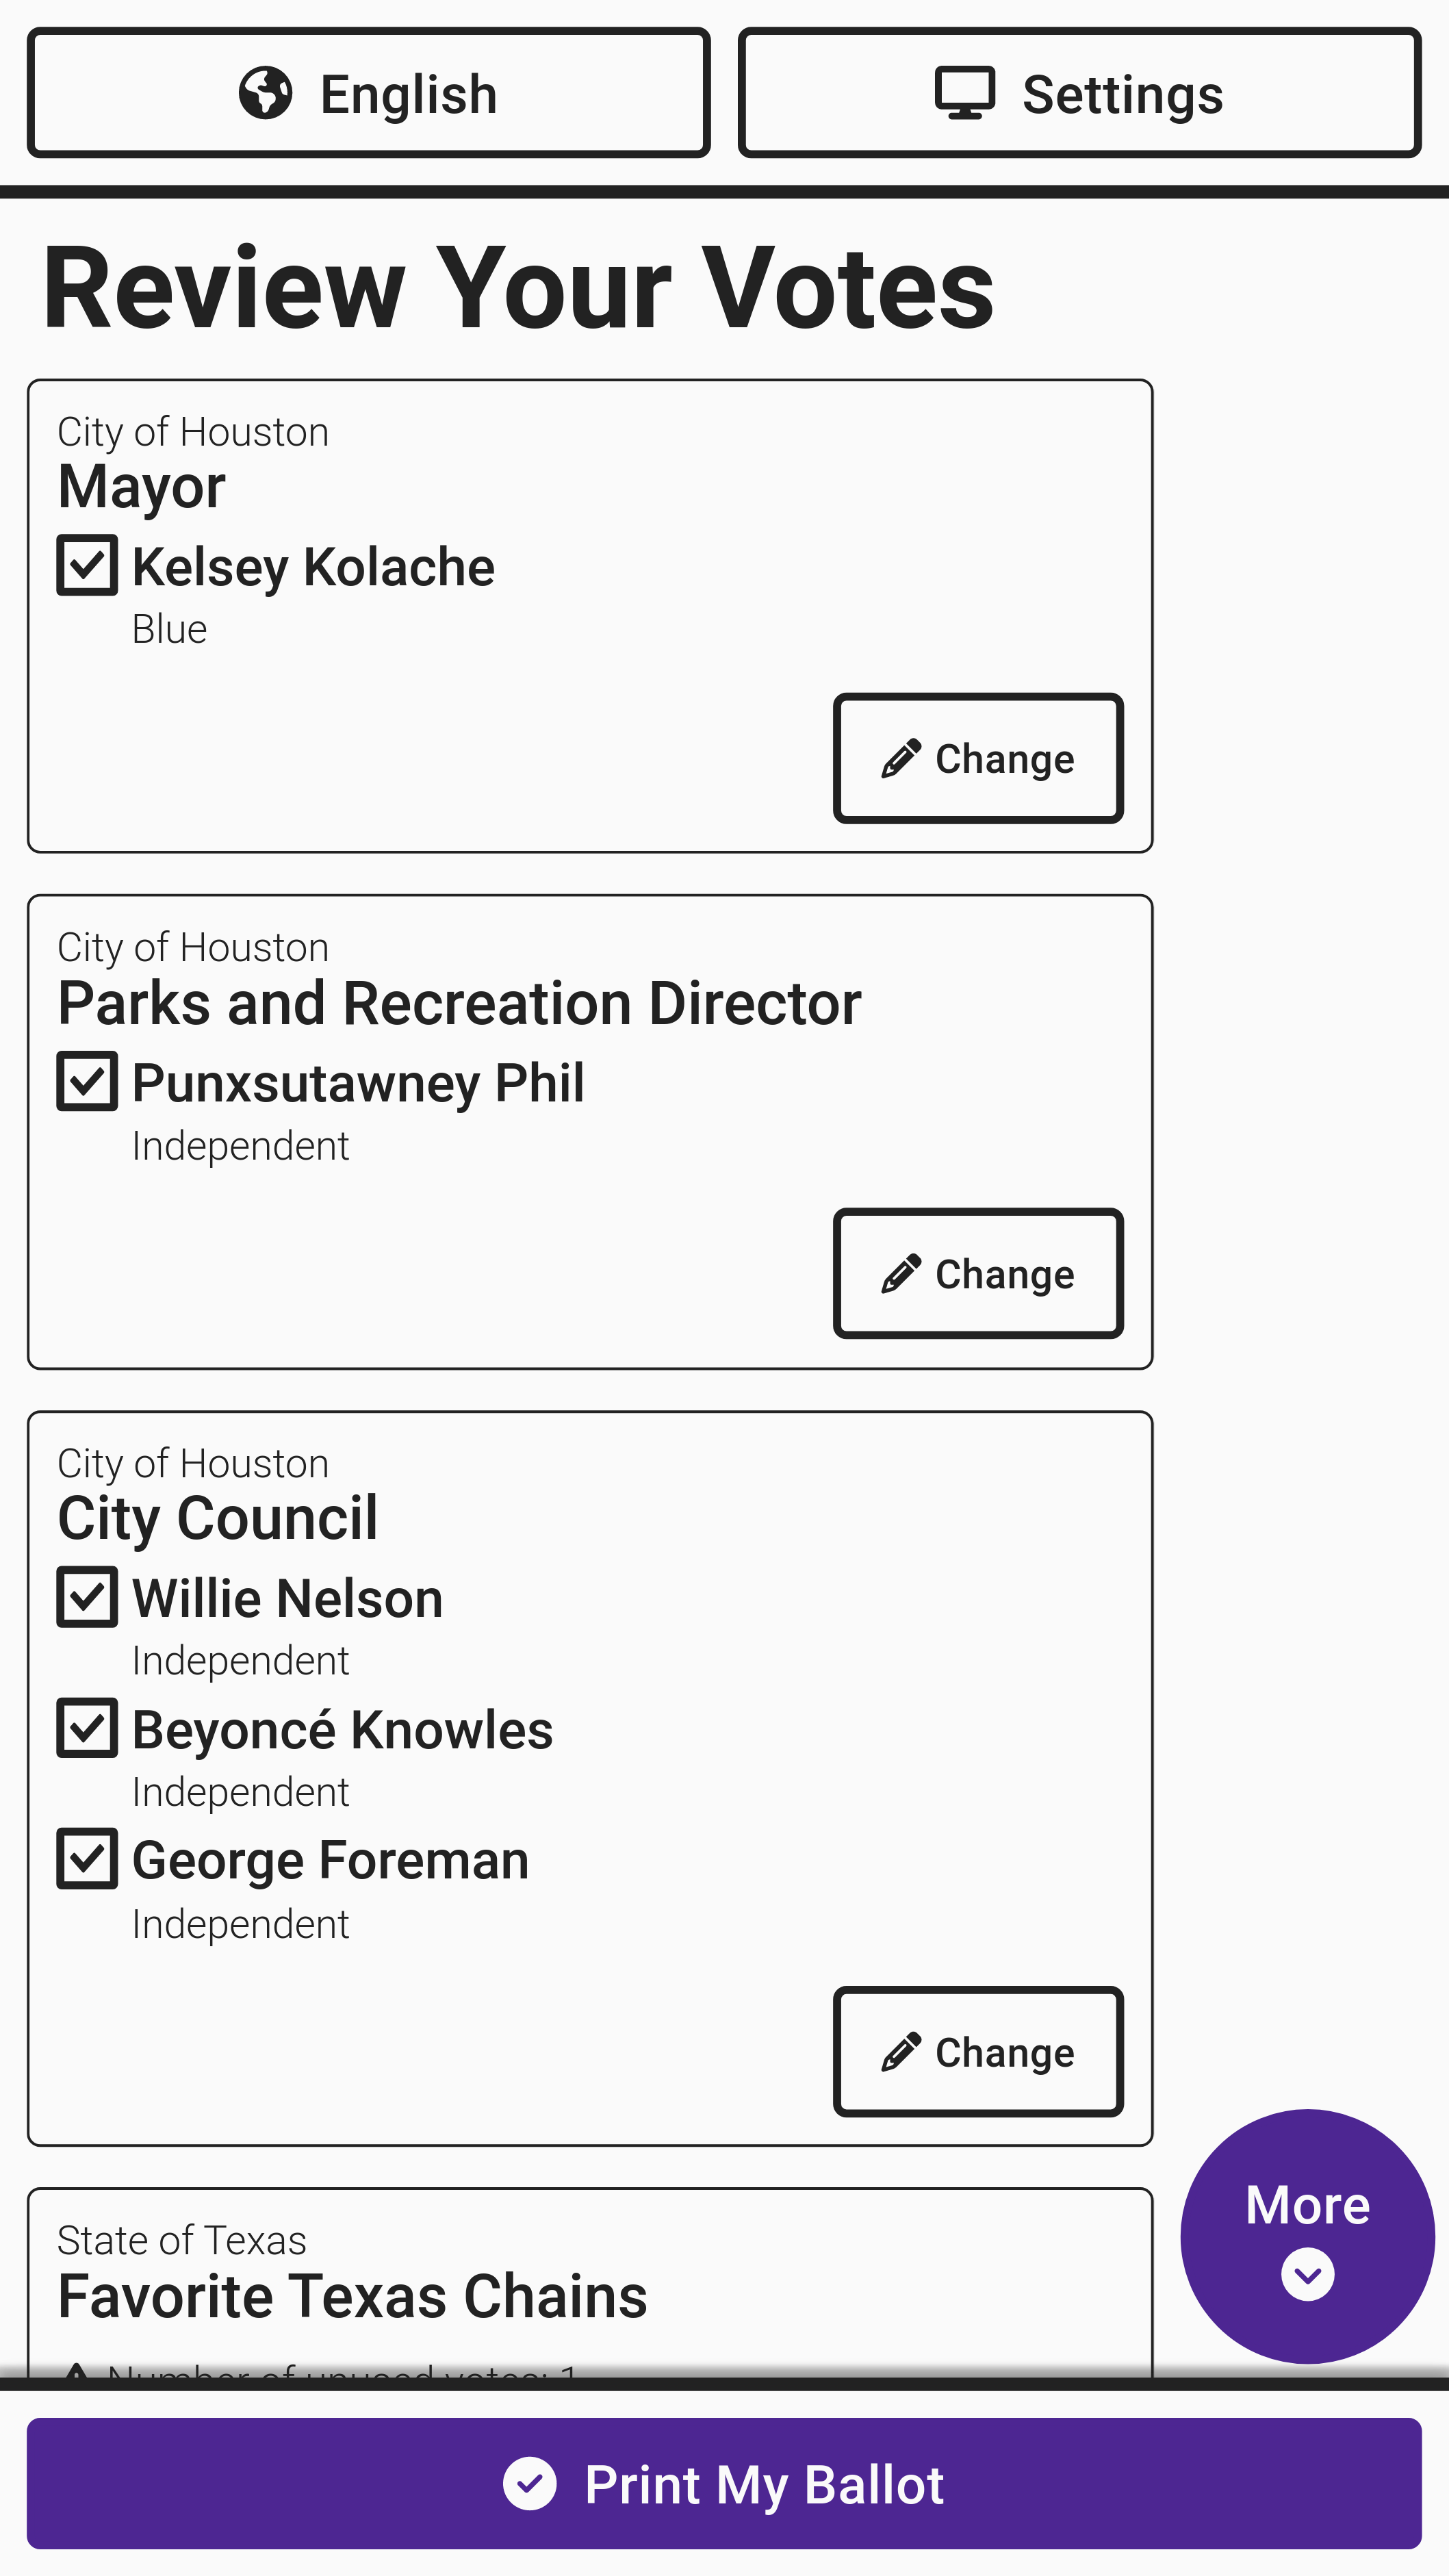Image resolution: width=1449 pixels, height=2576 pixels.
Task: Click the Kelsey Kolache checkbox
Action: pos(87,566)
